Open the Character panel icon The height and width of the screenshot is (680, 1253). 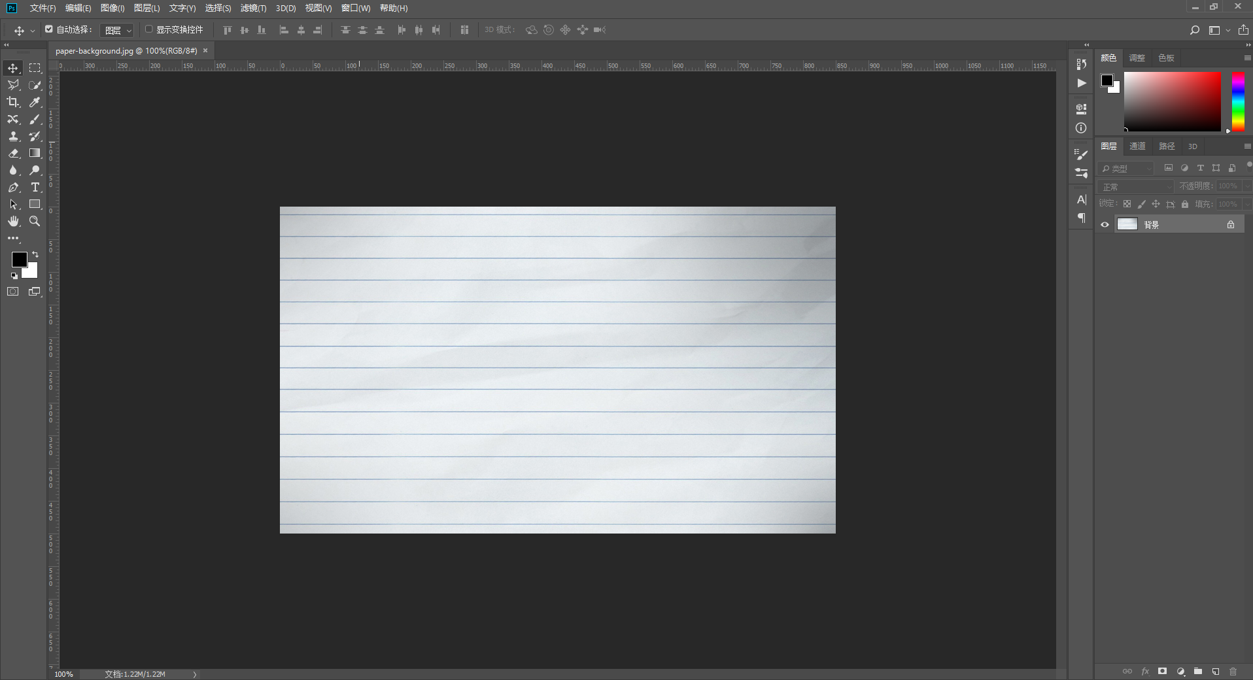point(1081,199)
